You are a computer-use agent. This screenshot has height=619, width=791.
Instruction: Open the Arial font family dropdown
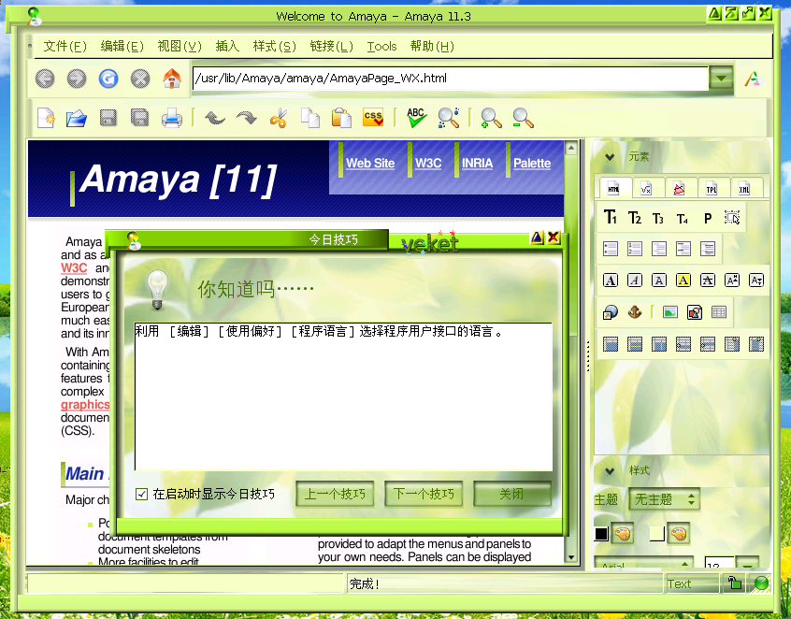point(643,564)
